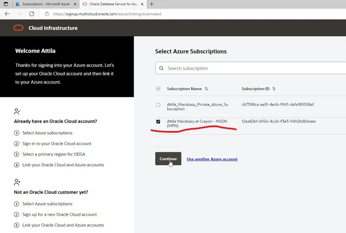
Task: Click Attila_Macskasy_Private_Azure_Subscription name text
Action: [x=198, y=107]
